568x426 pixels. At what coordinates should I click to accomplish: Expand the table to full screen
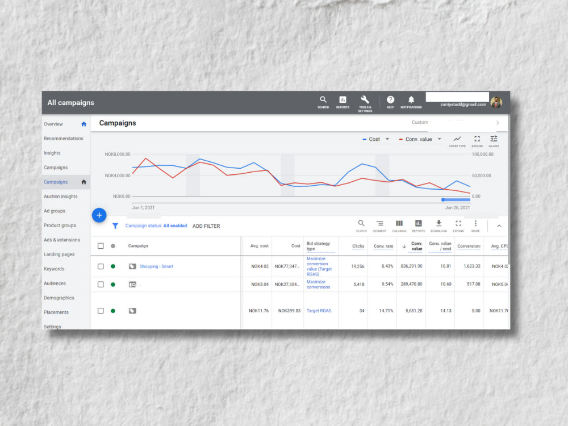click(458, 225)
